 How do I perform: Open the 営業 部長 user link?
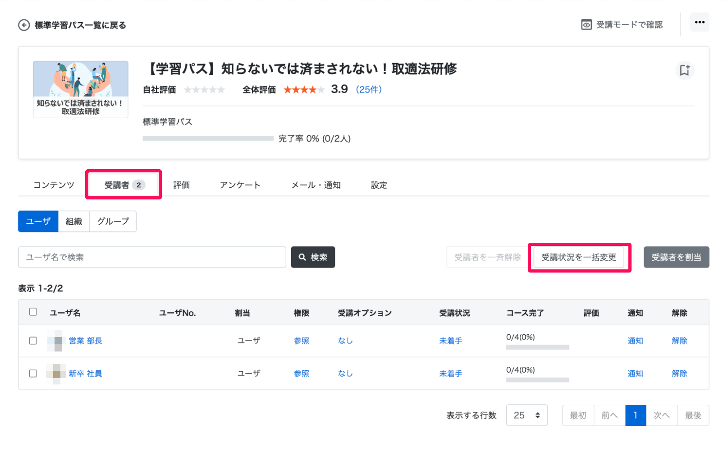click(85, 341)
